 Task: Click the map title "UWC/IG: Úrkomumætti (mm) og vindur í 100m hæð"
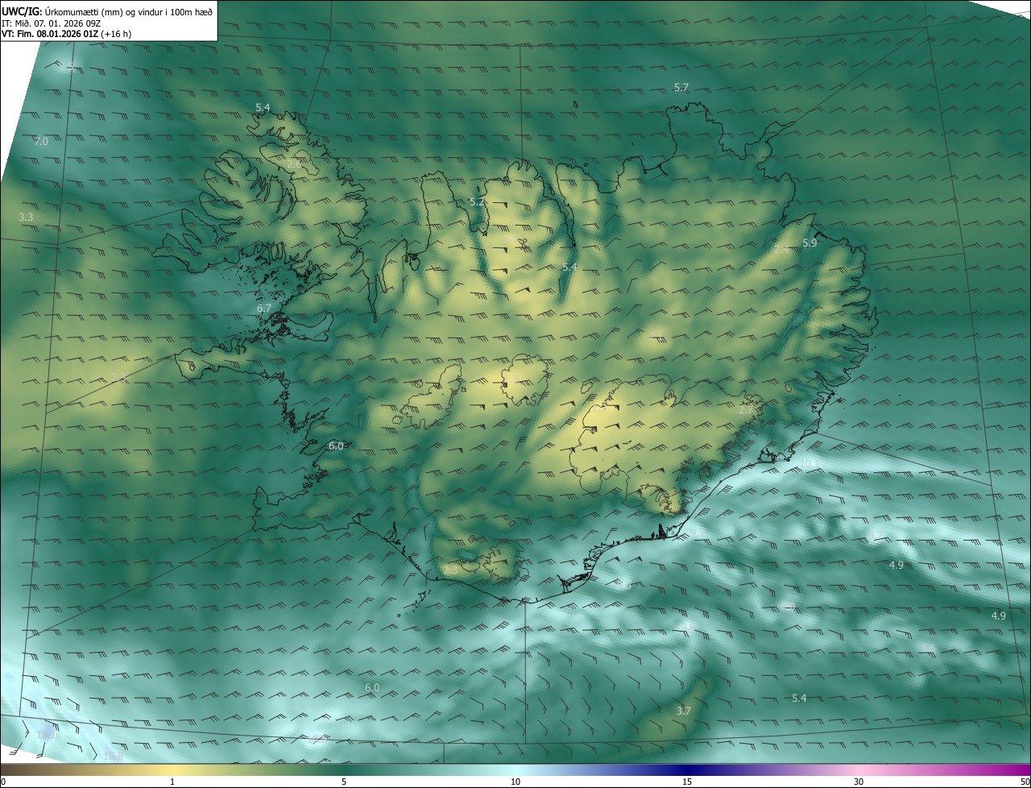(x=106, y=11)
